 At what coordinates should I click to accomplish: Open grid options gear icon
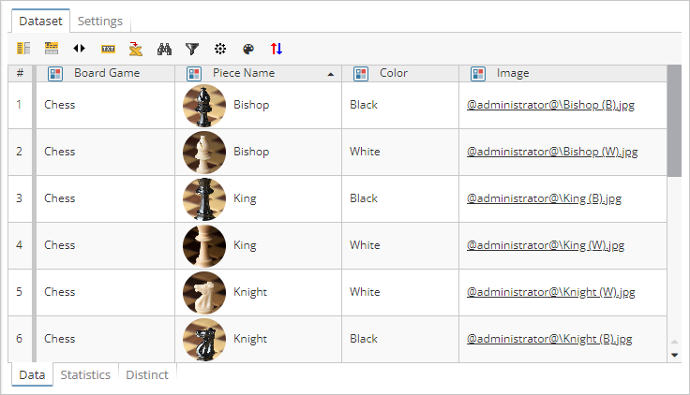coord(220,49)
